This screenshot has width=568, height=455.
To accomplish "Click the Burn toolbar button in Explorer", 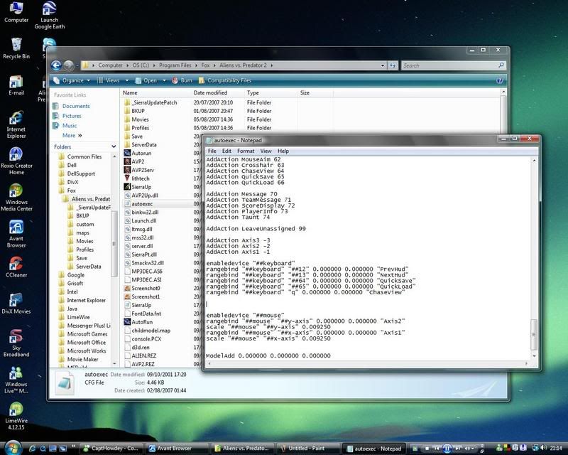I will (x=182, y=80).
